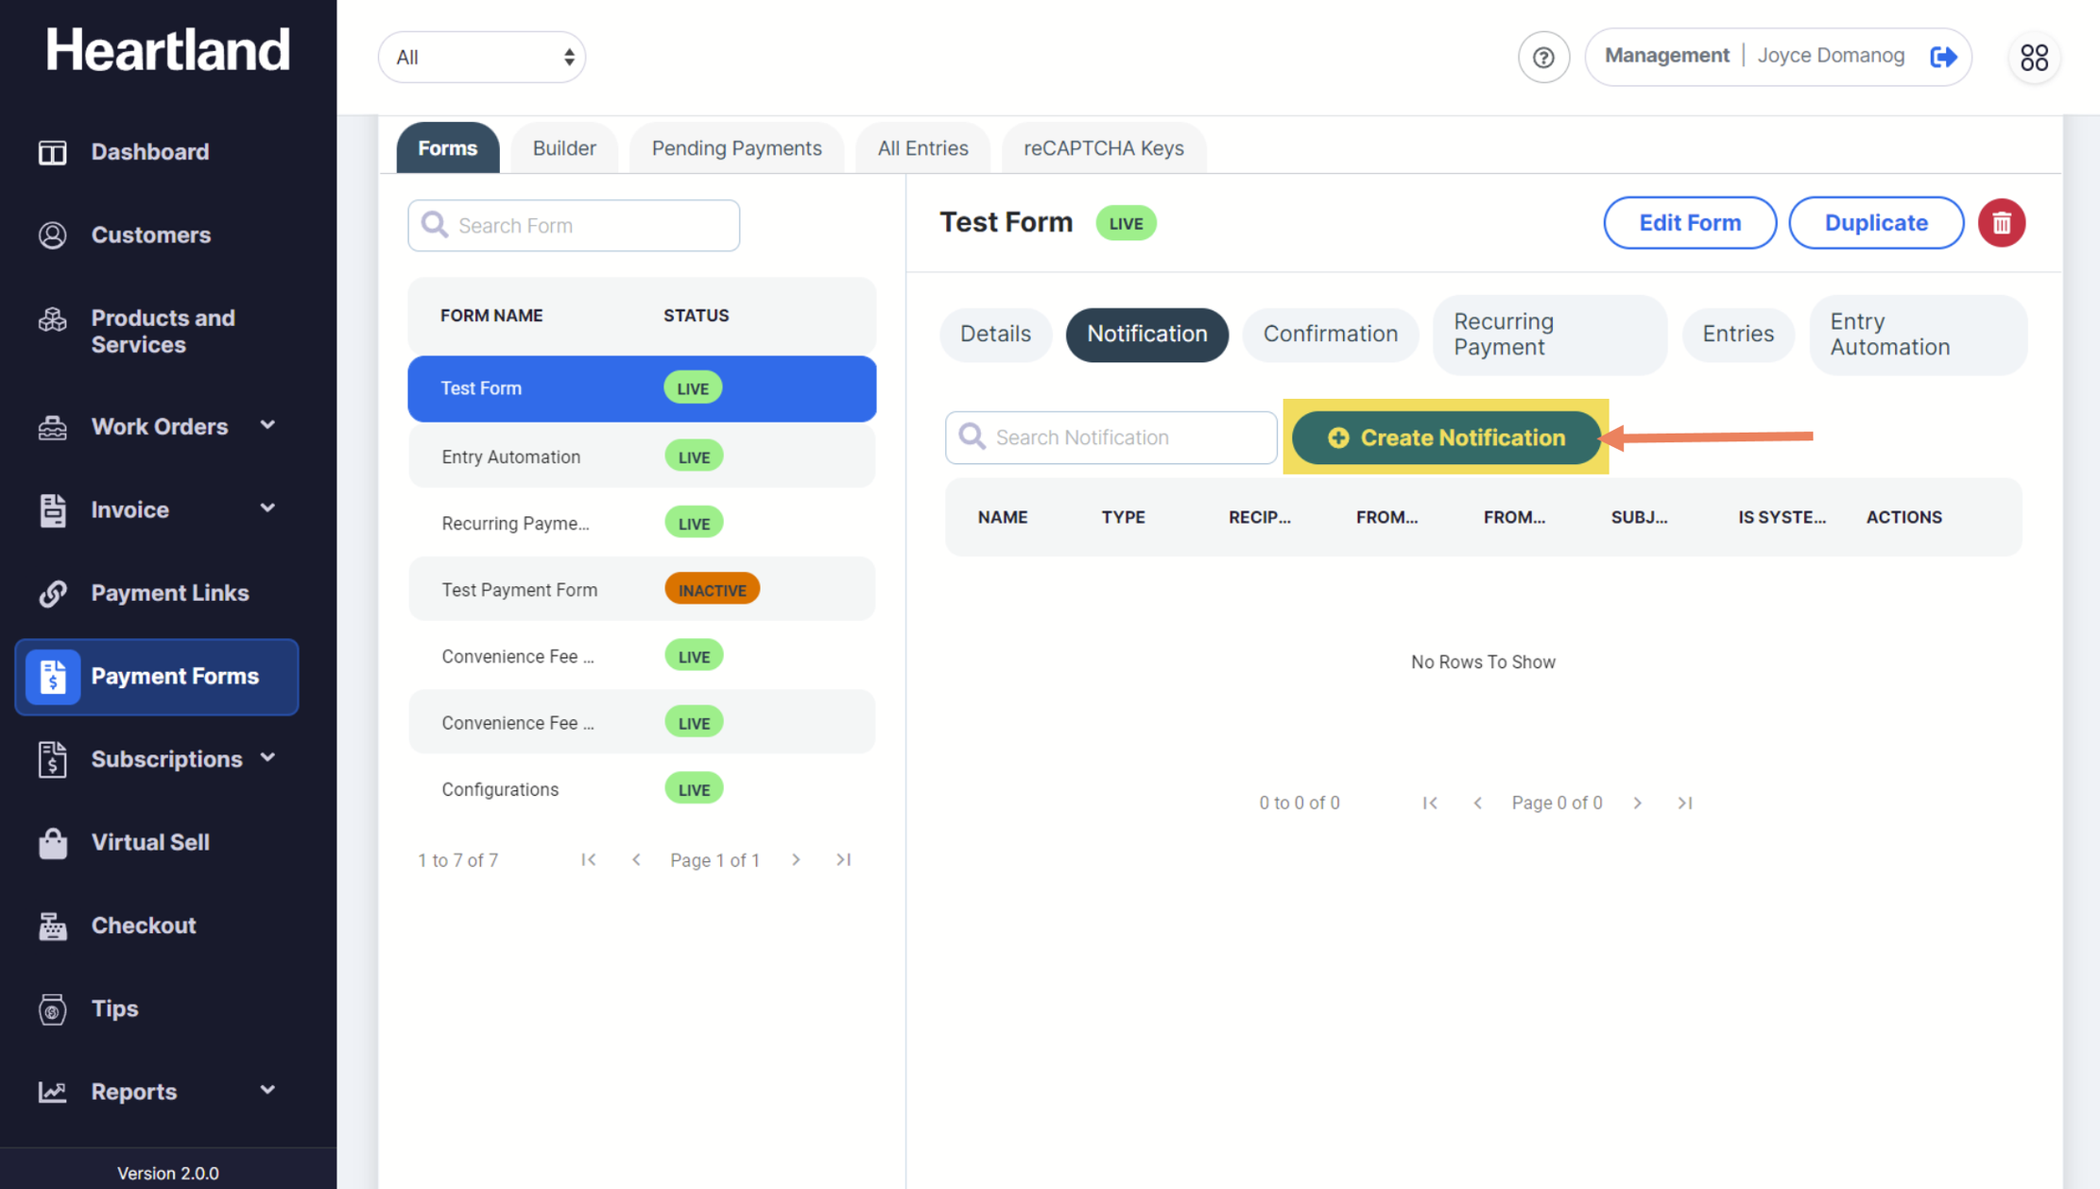Switch to the Pending Payments tab

(736, 148)
